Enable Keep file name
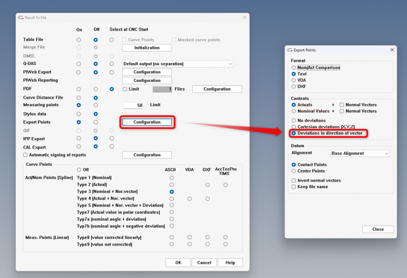The width and height of the screenshot is (407, 278). click(294, 187)
